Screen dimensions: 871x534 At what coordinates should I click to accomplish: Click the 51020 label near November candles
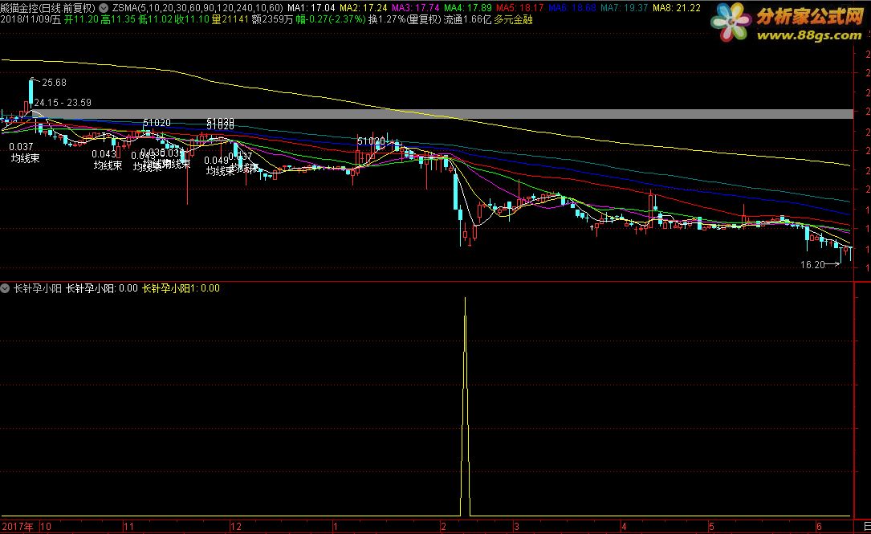[157, 122]
